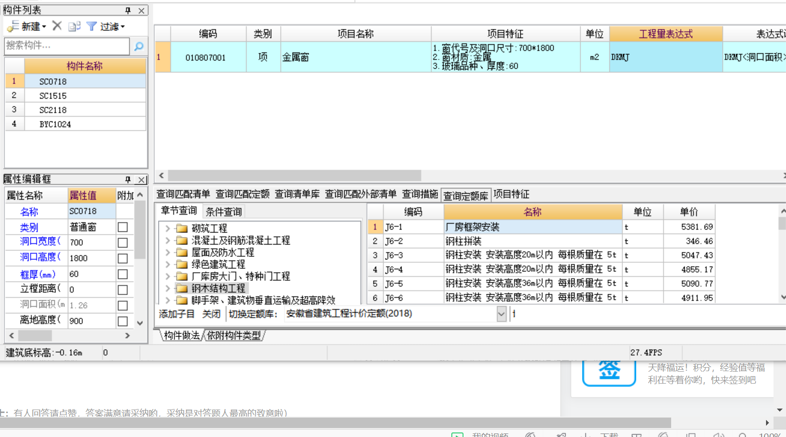
Task: Click the browser page scroll-down arrow
Action: [780, 410]
